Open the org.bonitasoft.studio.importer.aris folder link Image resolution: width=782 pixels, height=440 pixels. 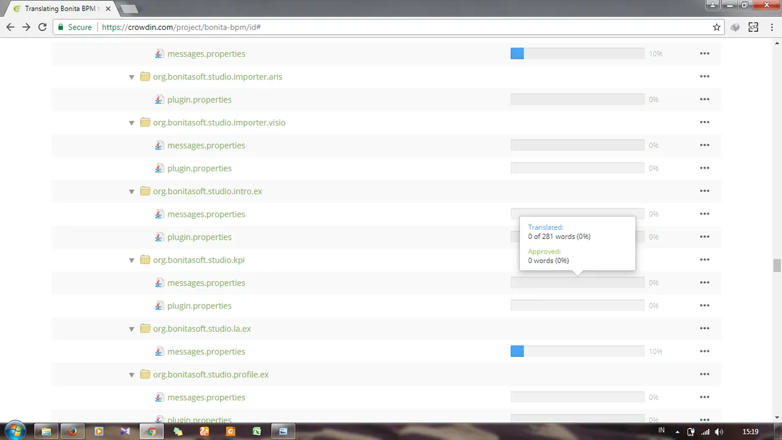pos(217,76)
